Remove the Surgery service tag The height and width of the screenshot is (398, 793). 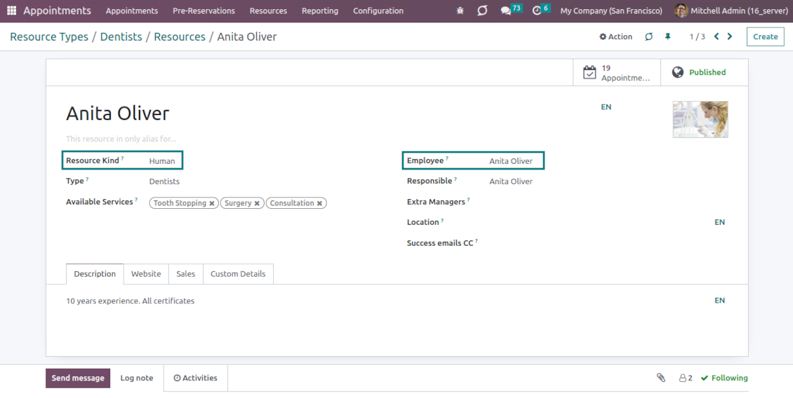[x=257, y=203]
